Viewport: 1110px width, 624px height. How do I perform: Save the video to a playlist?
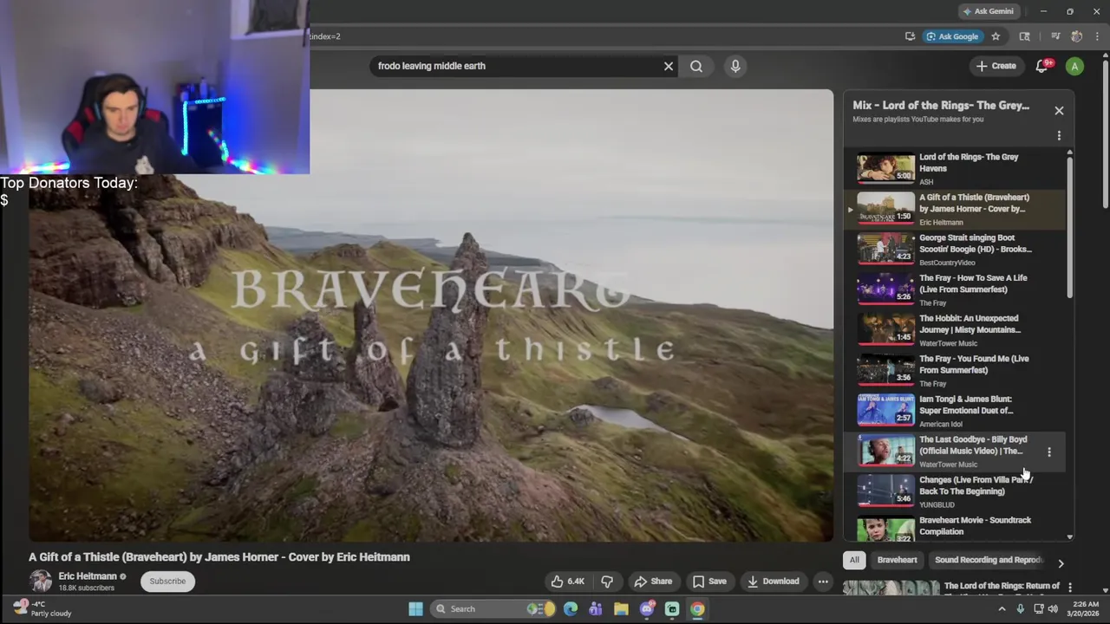(x=708, y=582)
